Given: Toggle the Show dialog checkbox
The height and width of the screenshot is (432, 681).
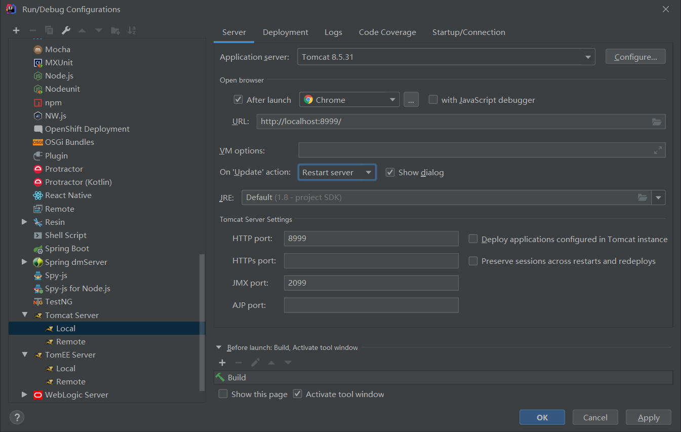Looking at the screenshot, I should pos(390,172).
